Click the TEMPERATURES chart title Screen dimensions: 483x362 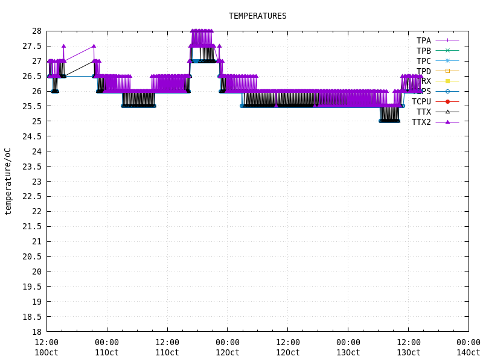pos(257,16)
